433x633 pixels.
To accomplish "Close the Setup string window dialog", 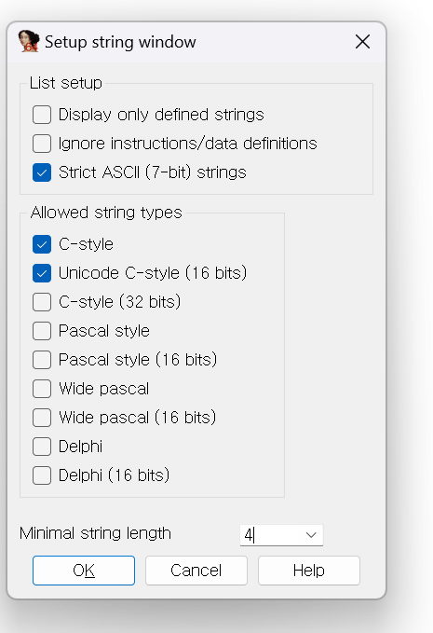I will [x=362, y=42].
